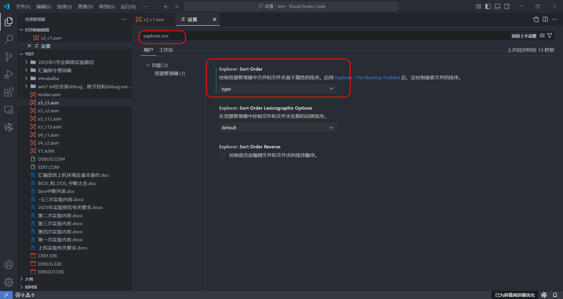Viewport: 563px width, 299px height.
Task: Select 资源管理器 (3) in settings tree
Action: [x=170, y=73]
